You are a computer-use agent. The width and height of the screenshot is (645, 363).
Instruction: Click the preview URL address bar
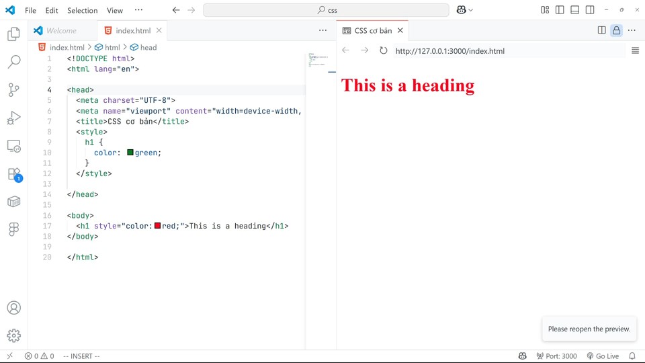coord(509,51)
